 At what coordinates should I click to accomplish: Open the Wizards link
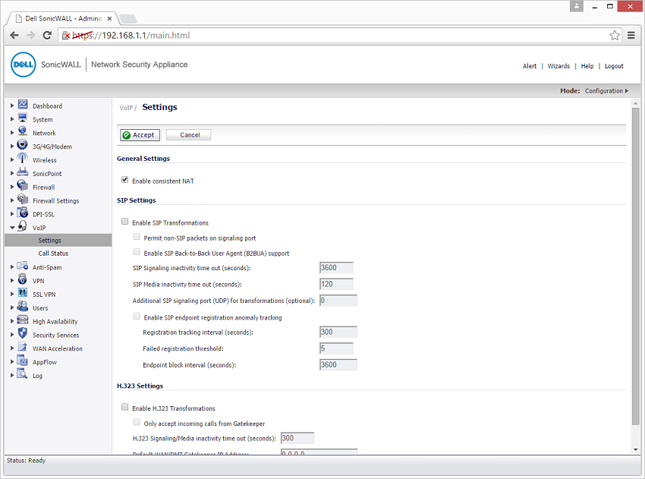point(558,66)
